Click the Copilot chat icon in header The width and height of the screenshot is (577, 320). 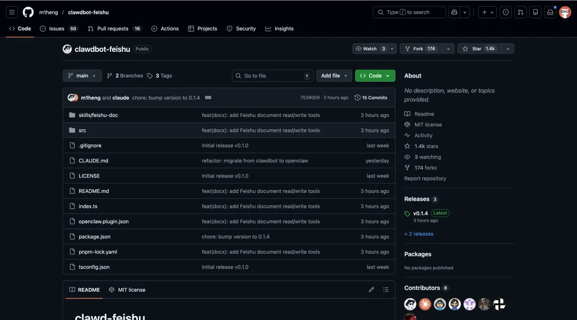click(x=455, y=12)
